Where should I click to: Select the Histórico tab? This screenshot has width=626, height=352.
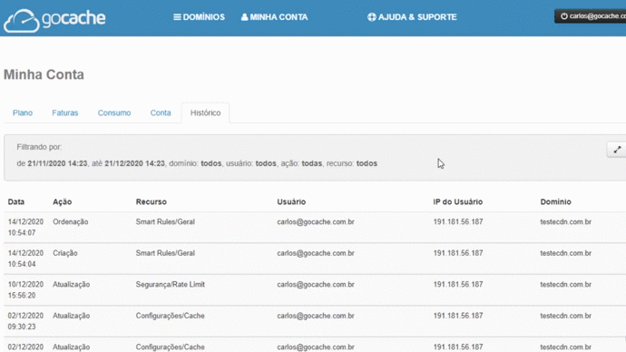click(x=205, y=112)
